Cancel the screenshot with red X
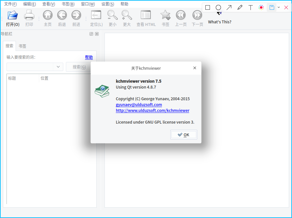The image size is (292, 218). (x=286, y=7)
